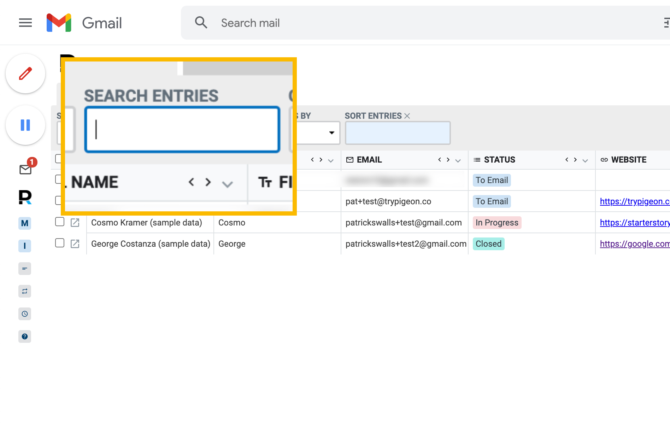Open the https://trypigeon.co website link
The width and height of the screenshot is (670, 434).
pyautogui.click(x=635, y=201)
